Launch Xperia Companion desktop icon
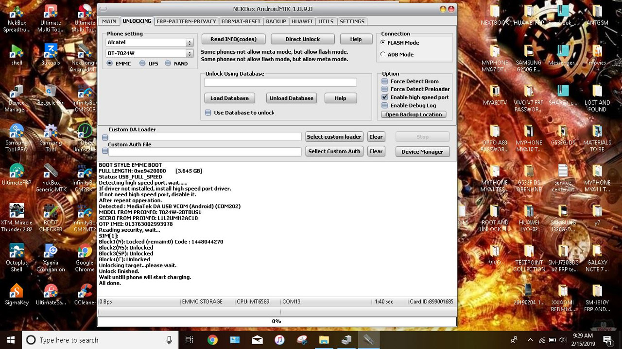This screenshot has width=622, height=349. pyautogui.click(x=51, y=258)
